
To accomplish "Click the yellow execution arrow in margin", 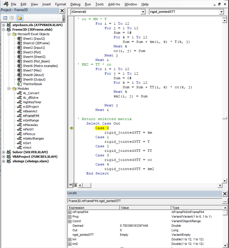I will tap(72, 128).
